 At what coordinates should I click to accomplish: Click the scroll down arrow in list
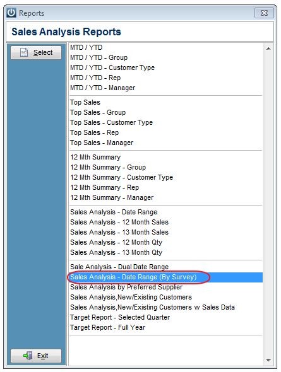point(268,361)
